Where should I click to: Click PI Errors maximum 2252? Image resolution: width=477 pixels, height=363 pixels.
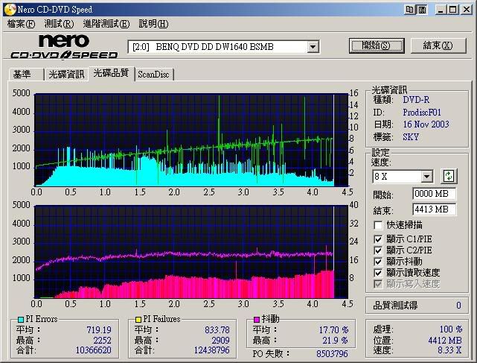[102, 340]
